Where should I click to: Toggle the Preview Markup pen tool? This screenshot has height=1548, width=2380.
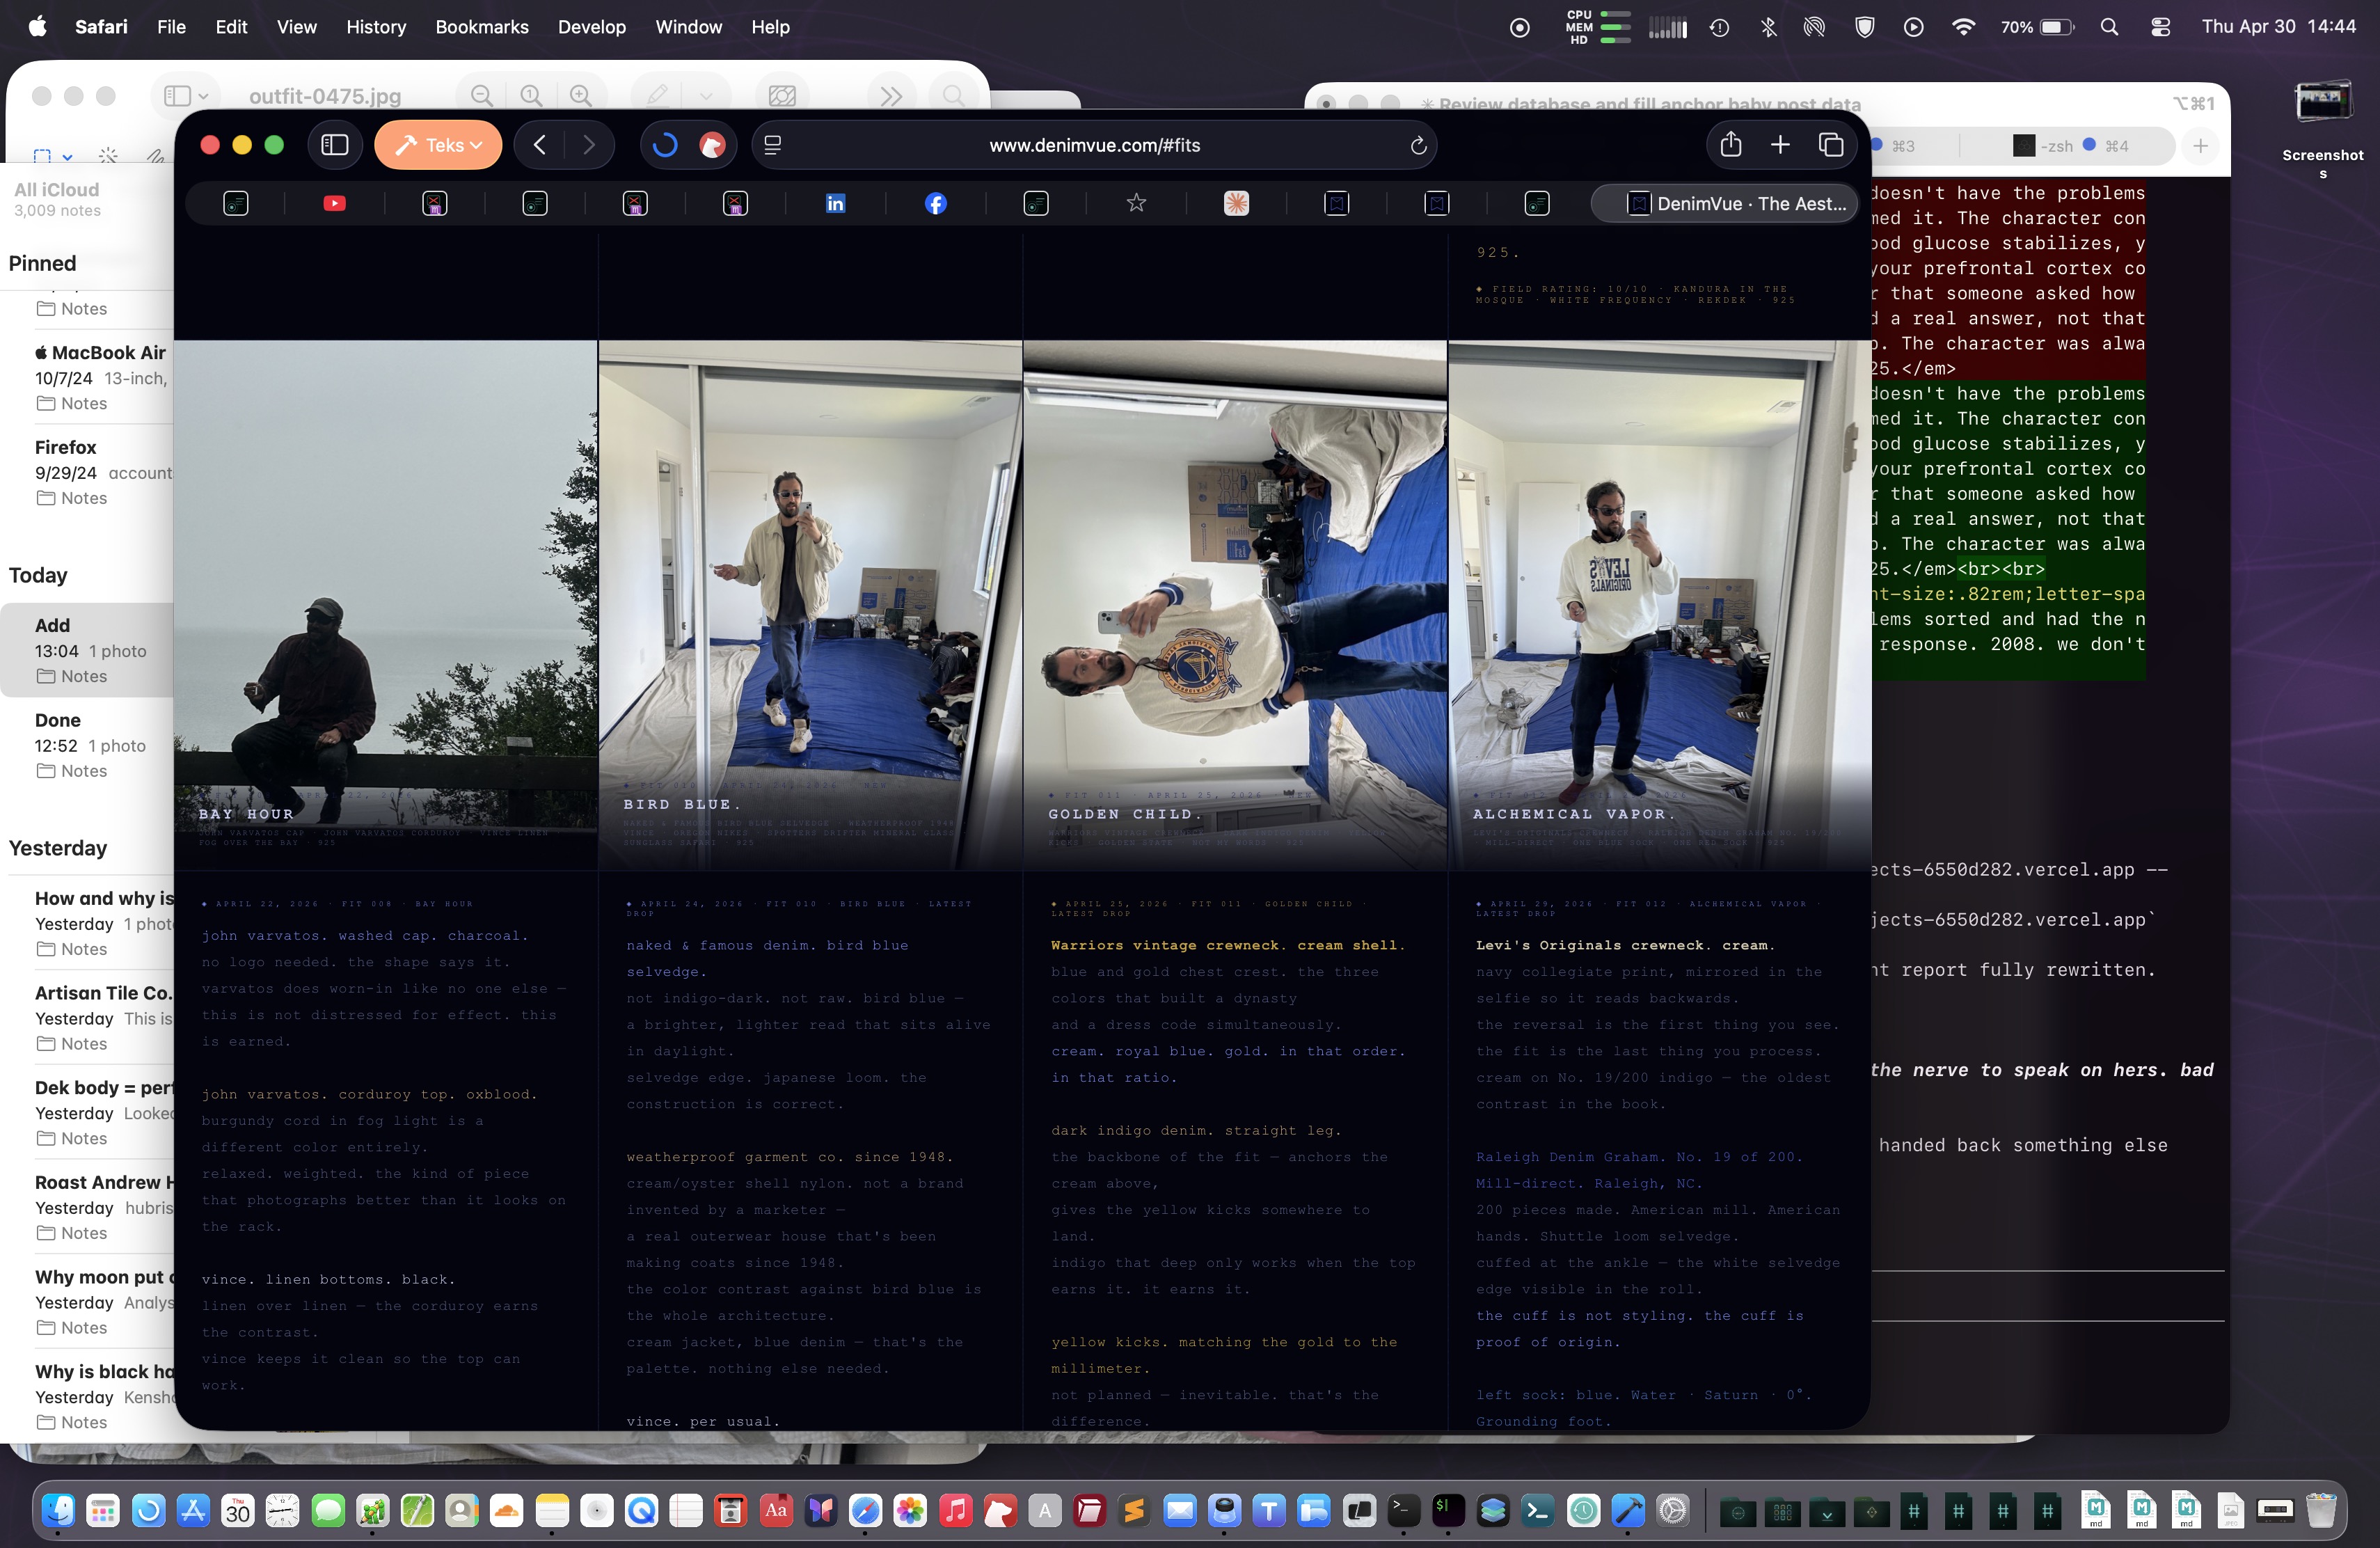click(x=657, y=96)
